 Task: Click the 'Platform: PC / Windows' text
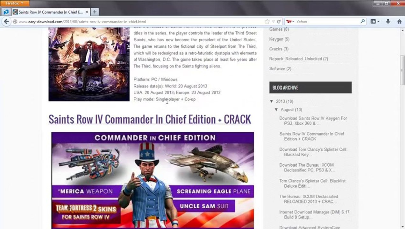[155, 80]
